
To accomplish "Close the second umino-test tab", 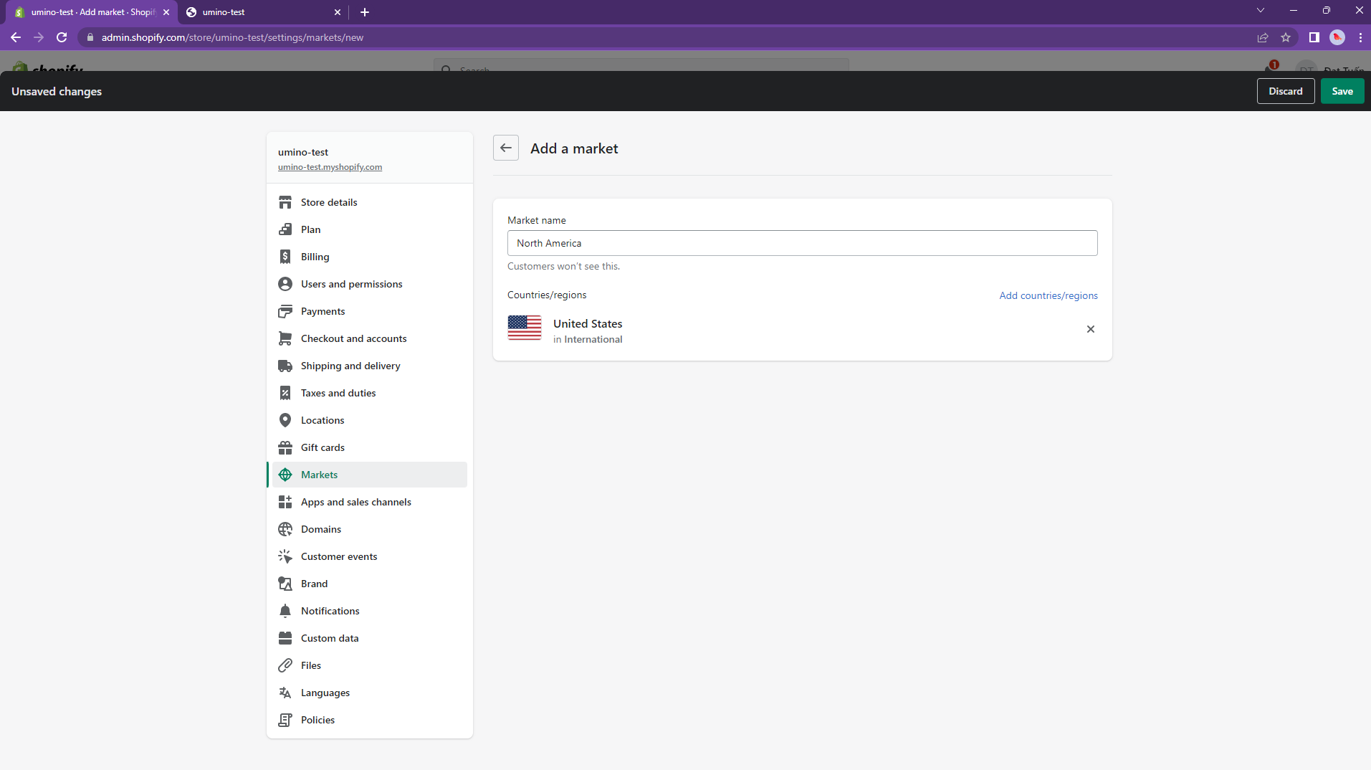I will (x=338, y=12).
